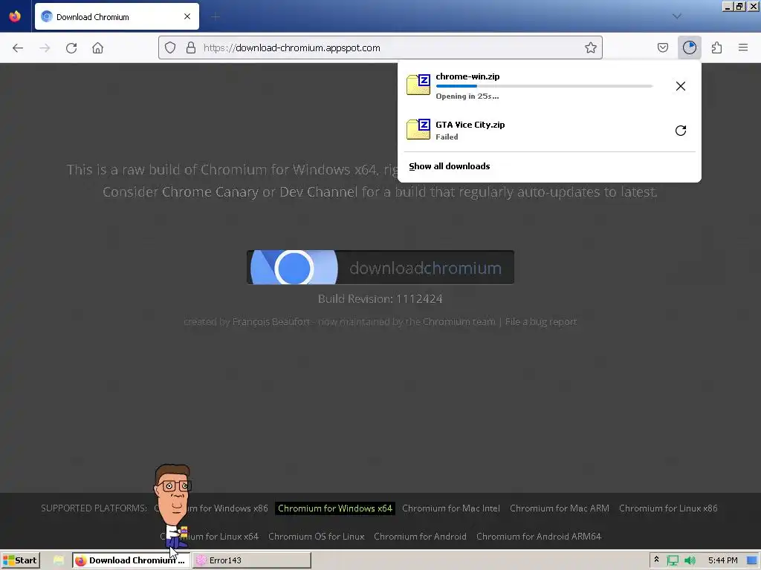The height and width of the screenshot is (570, 761).
Task: Select Chromium for Linux x86
Action: click(x=668, y=508)
